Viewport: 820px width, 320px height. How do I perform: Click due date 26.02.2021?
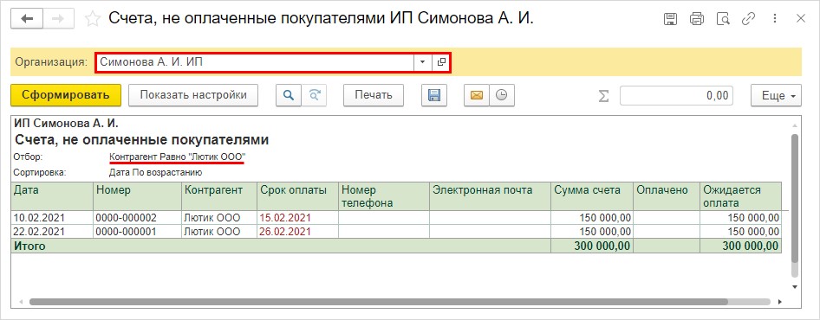pos(297,231)
